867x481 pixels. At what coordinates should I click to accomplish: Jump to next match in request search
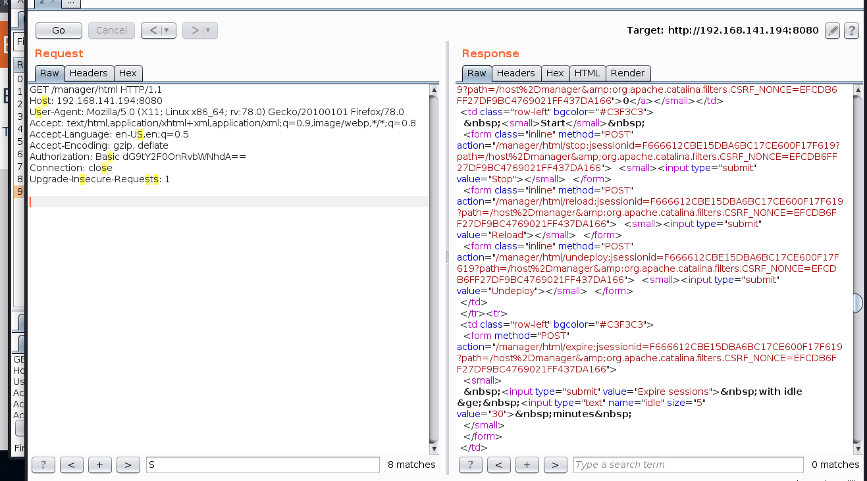(x=128, y=465)
